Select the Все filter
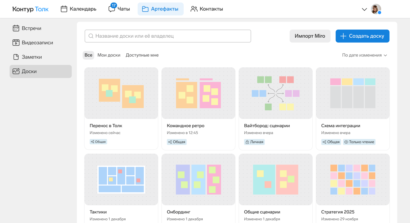410x223 pixels. [88, 55]
